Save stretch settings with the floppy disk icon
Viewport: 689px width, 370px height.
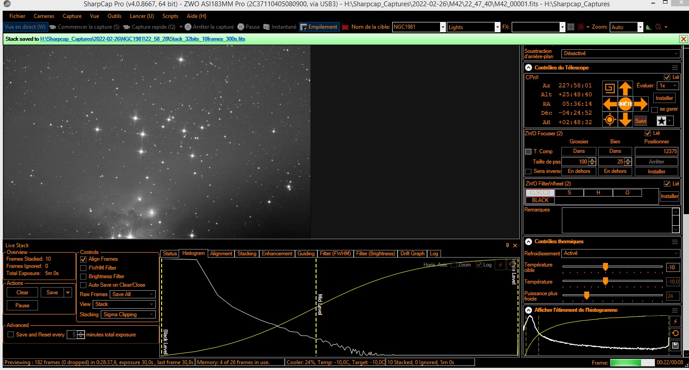coord(675,345)
